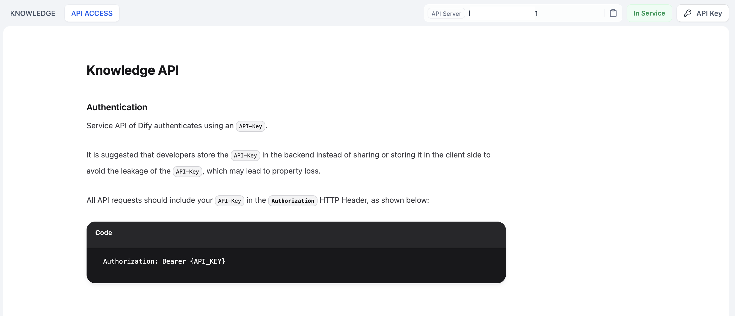Copy the API server URL with clipboard icon
This screenshot has width=735, height=316.
[x=613, y=13]
